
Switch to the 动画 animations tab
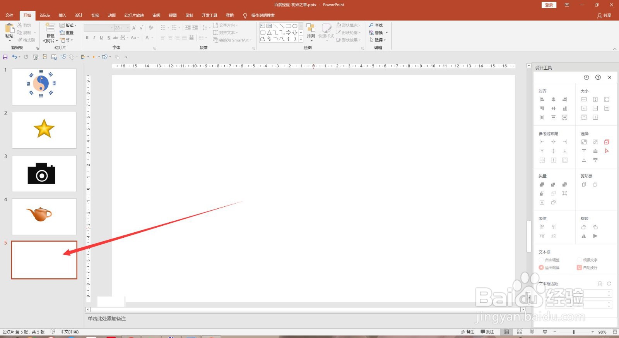[x=112, y=15]
